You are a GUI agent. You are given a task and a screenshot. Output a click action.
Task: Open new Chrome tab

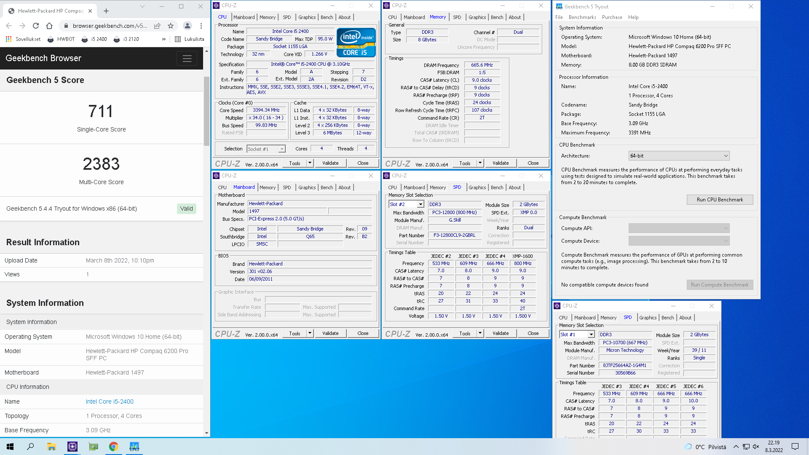[x=106, y=11]
